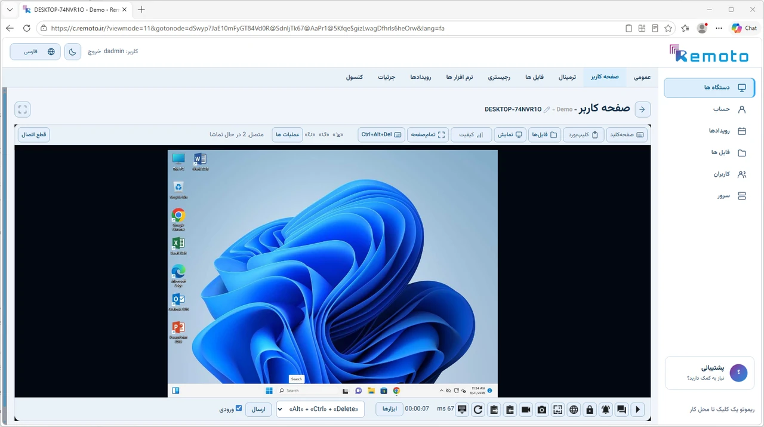Screen dimensions: 764x427
Task: Open دستگاه ها in the sidebar
Action: coord(709,87)
